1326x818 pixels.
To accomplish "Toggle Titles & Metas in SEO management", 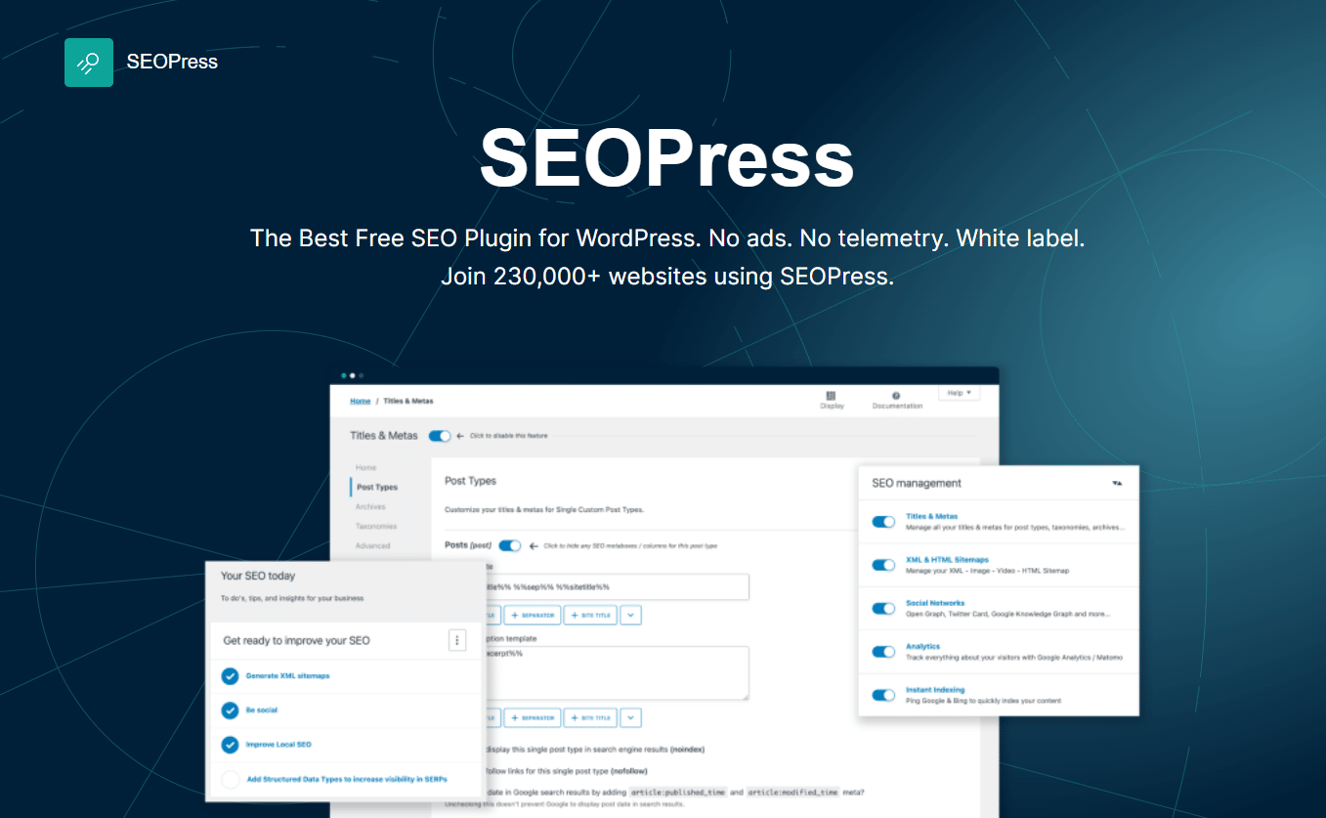I will click(x=883, y=522).
